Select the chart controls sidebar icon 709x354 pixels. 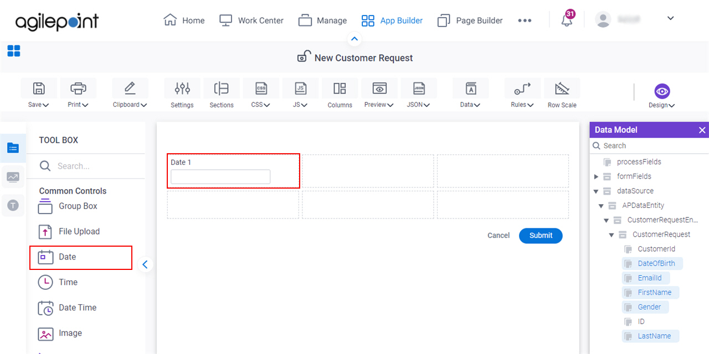point(13,177)
